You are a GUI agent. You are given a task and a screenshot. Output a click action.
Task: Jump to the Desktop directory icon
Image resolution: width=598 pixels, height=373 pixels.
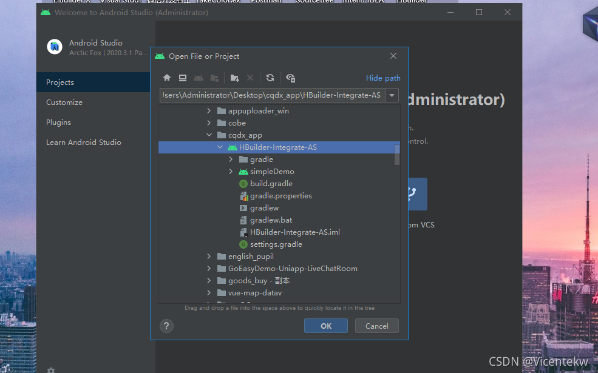[183, 78]
